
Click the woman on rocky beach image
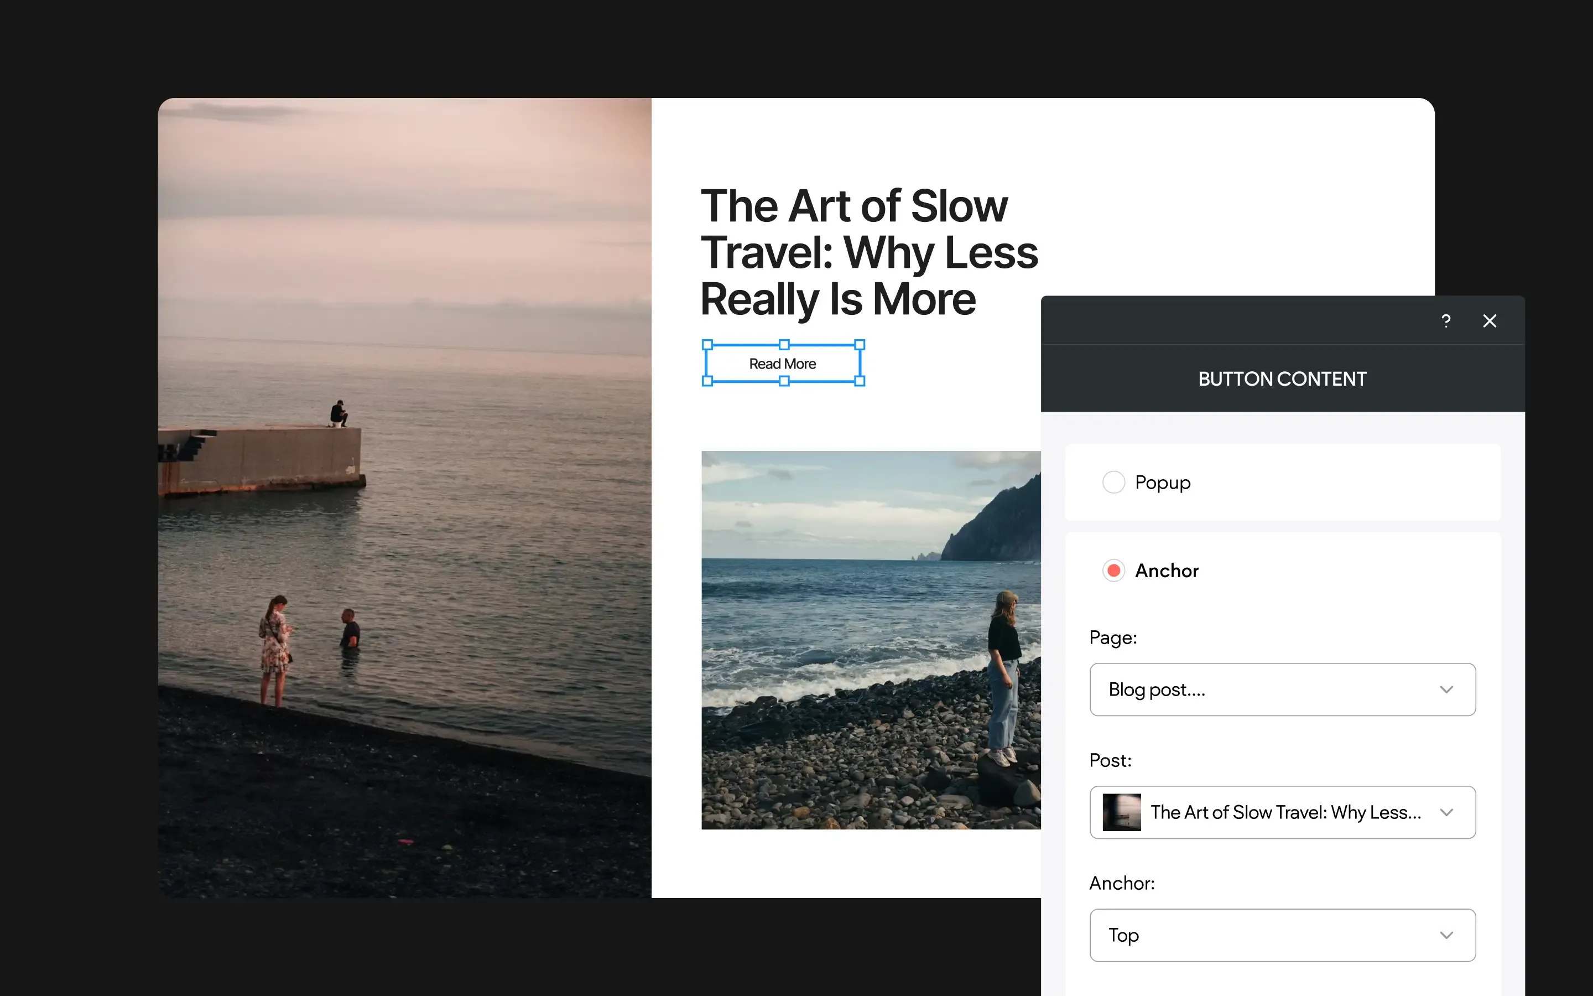tap(871, 640)
